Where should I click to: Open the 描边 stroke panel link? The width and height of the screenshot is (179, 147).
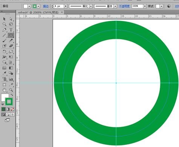point(46,6)
